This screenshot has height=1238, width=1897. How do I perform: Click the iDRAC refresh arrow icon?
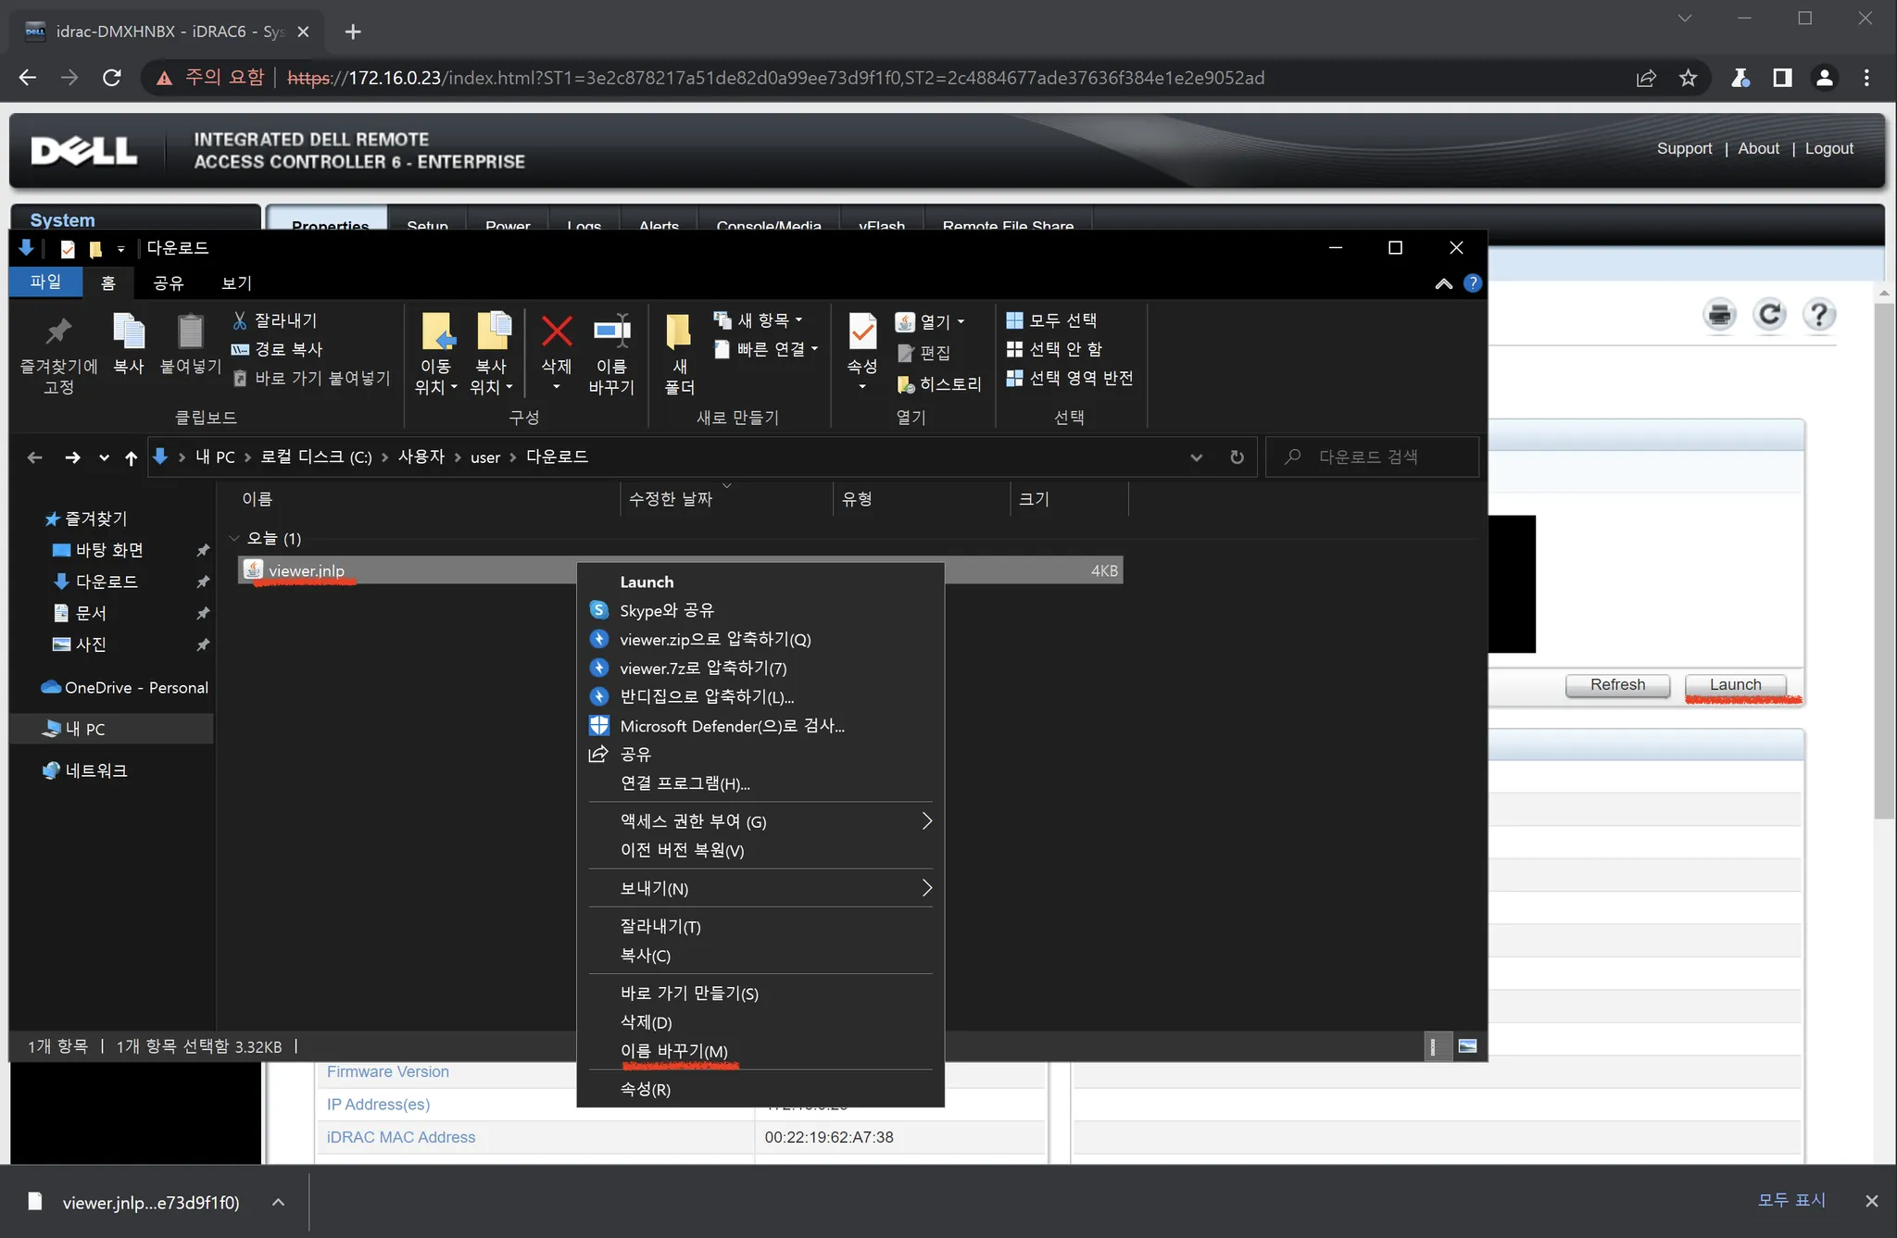click(1769, 315)
